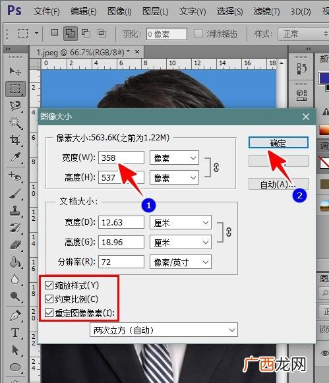The height and width of the screenshot is (383, 329).
Task: Open the Image menu (图像)
Action: click(x=119, y=11)
